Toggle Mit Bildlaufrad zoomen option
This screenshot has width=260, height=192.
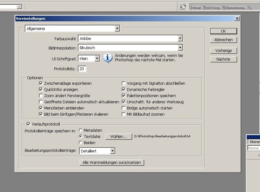point(124,114)
